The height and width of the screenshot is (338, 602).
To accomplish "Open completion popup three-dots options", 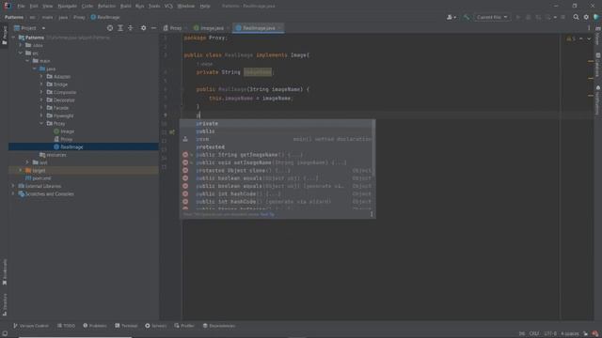I will point(372,214).
